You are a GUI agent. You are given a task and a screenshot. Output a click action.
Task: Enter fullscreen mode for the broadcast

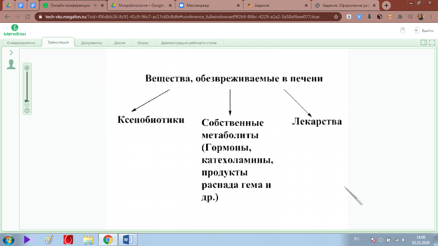tap(432, 42)
